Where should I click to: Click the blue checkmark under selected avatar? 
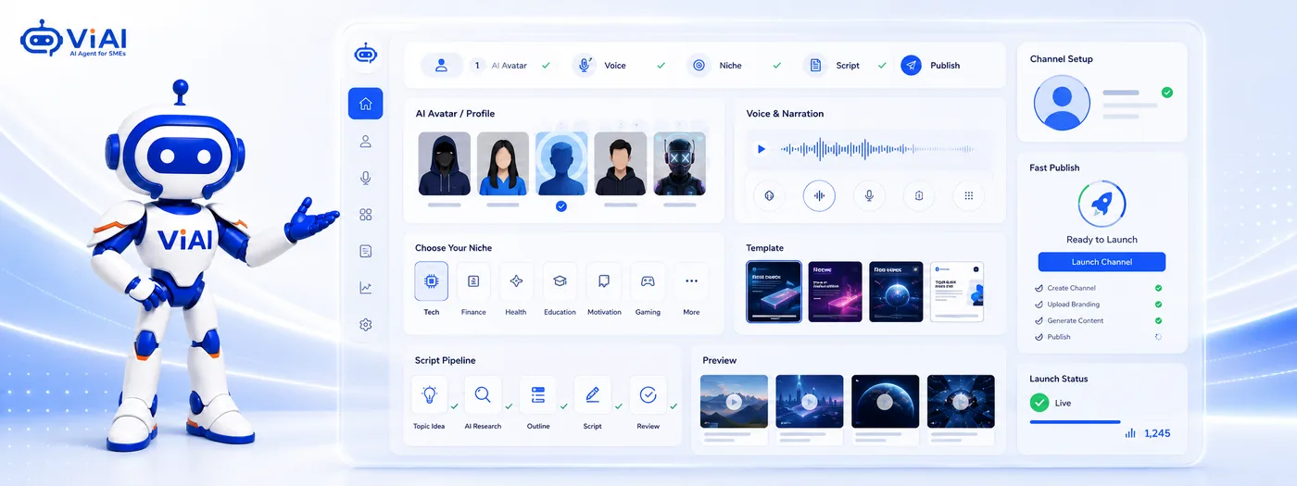(561, 206)
